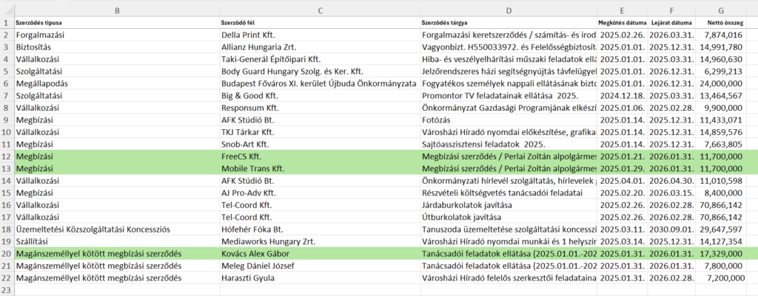Click the 'Megkötés dátuma' header cell
The height and width of the screenshot is (296, 758).
click(x=622, y=22)
